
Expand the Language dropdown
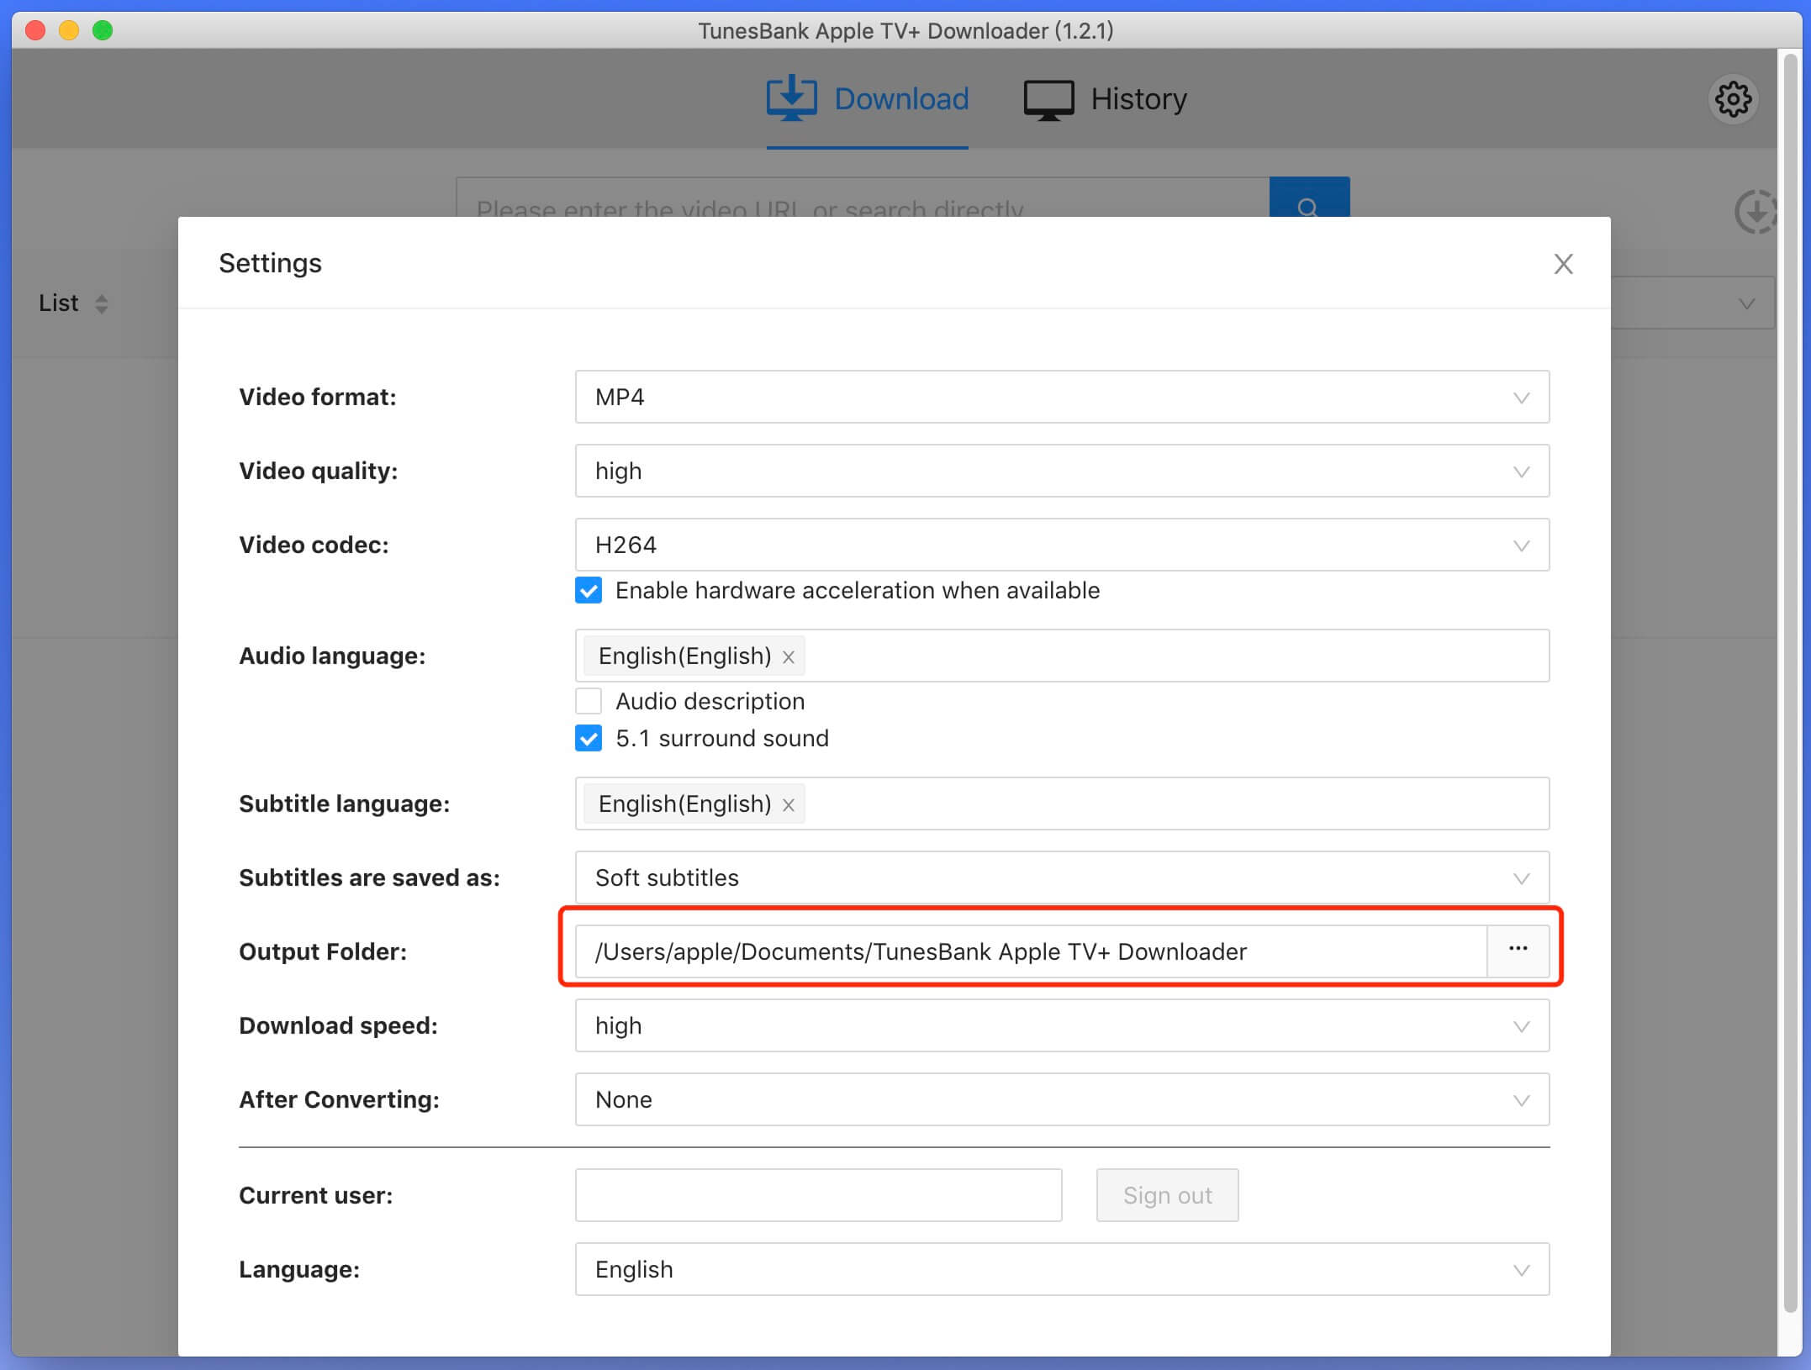tap(1062, 1269)
